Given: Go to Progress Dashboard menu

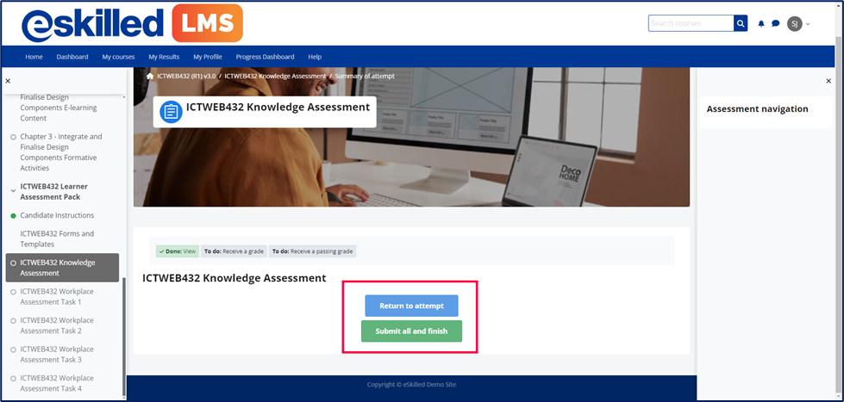Looking at the screenshot, I should (265, 57).
